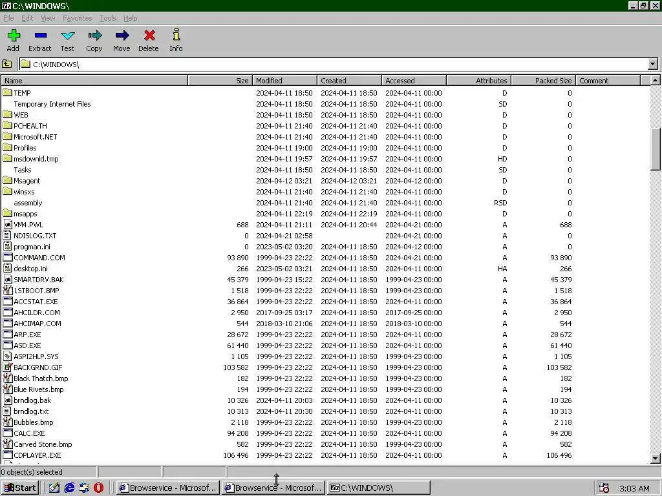Click the C:\WINDOWS\ address path field
Screen dimensions: 662x496
coord(334,64)
